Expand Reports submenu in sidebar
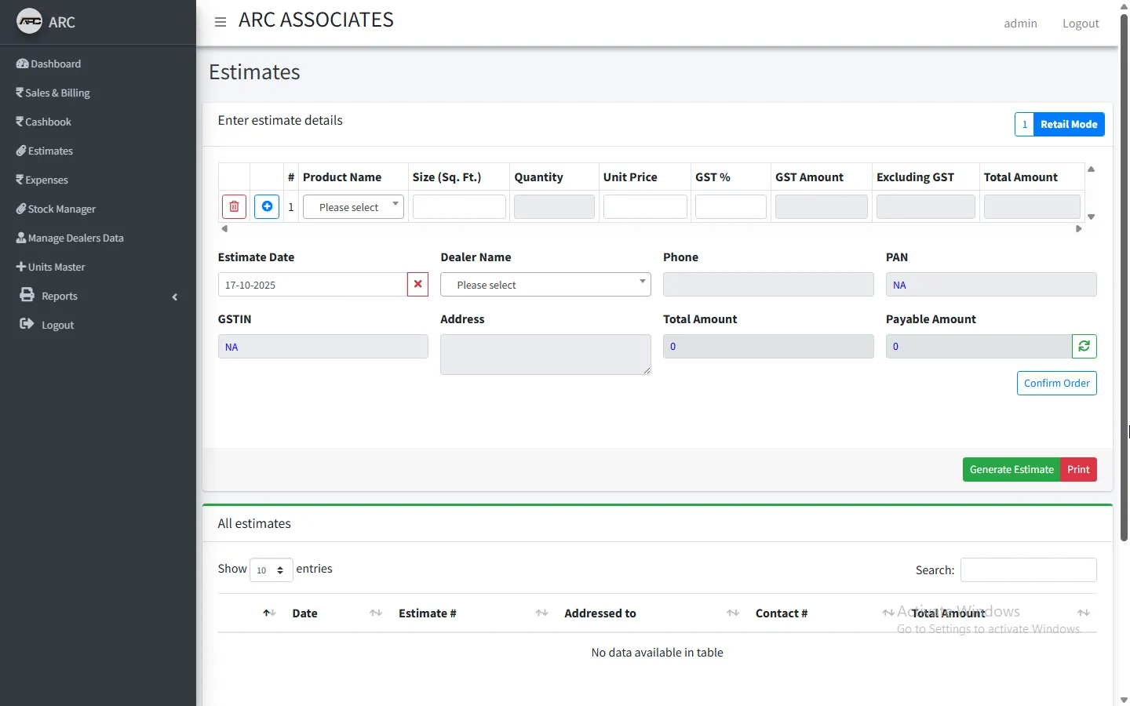The width and height of the screenshot is (1130, 706). click(60, 297)
